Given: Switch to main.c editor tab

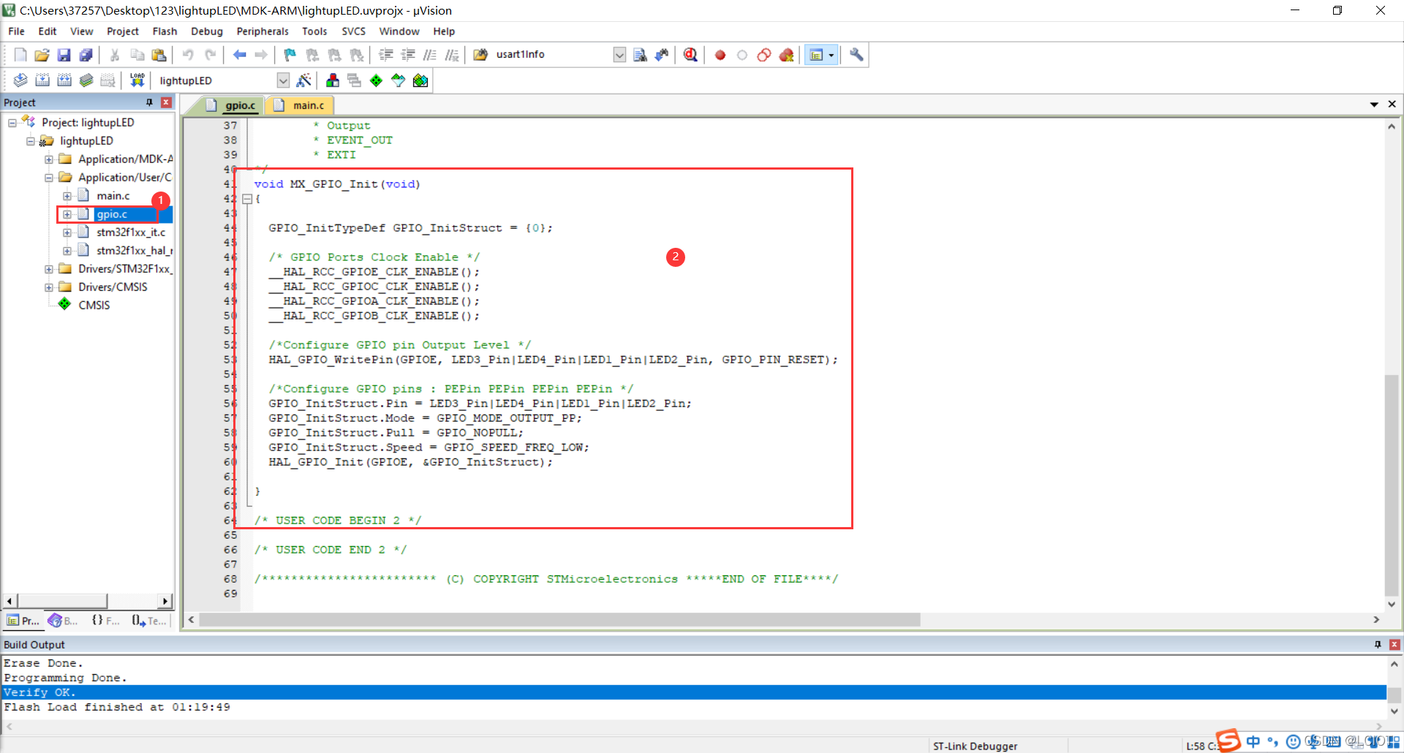Looking at the screenshot, I should [301, 105].
